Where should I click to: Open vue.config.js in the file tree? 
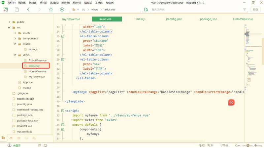(24, 132)
